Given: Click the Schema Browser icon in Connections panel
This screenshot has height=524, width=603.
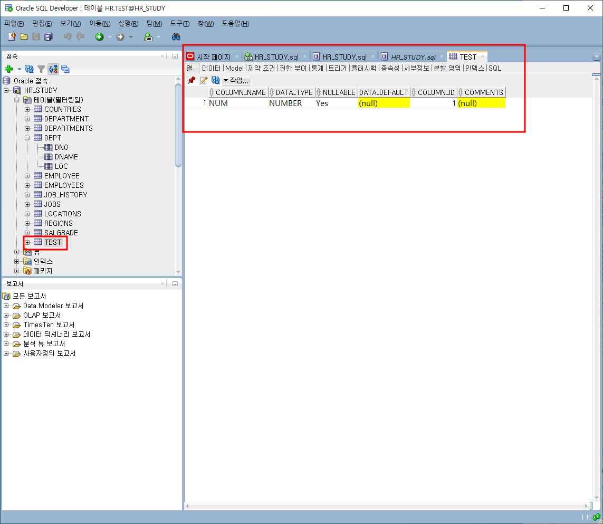Looking at the screenshot, I should pyautogui.click(x=53, y=69).
